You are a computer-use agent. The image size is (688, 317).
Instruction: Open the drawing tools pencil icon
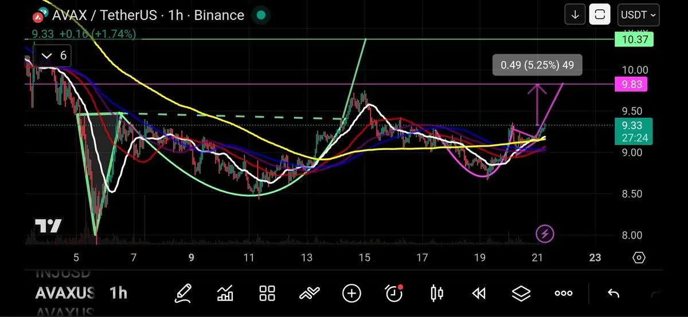184,294
